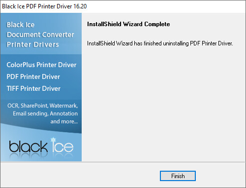246x188 pixels.
Task: Click the Email sending, Annotation text
Action: point(45,113)
